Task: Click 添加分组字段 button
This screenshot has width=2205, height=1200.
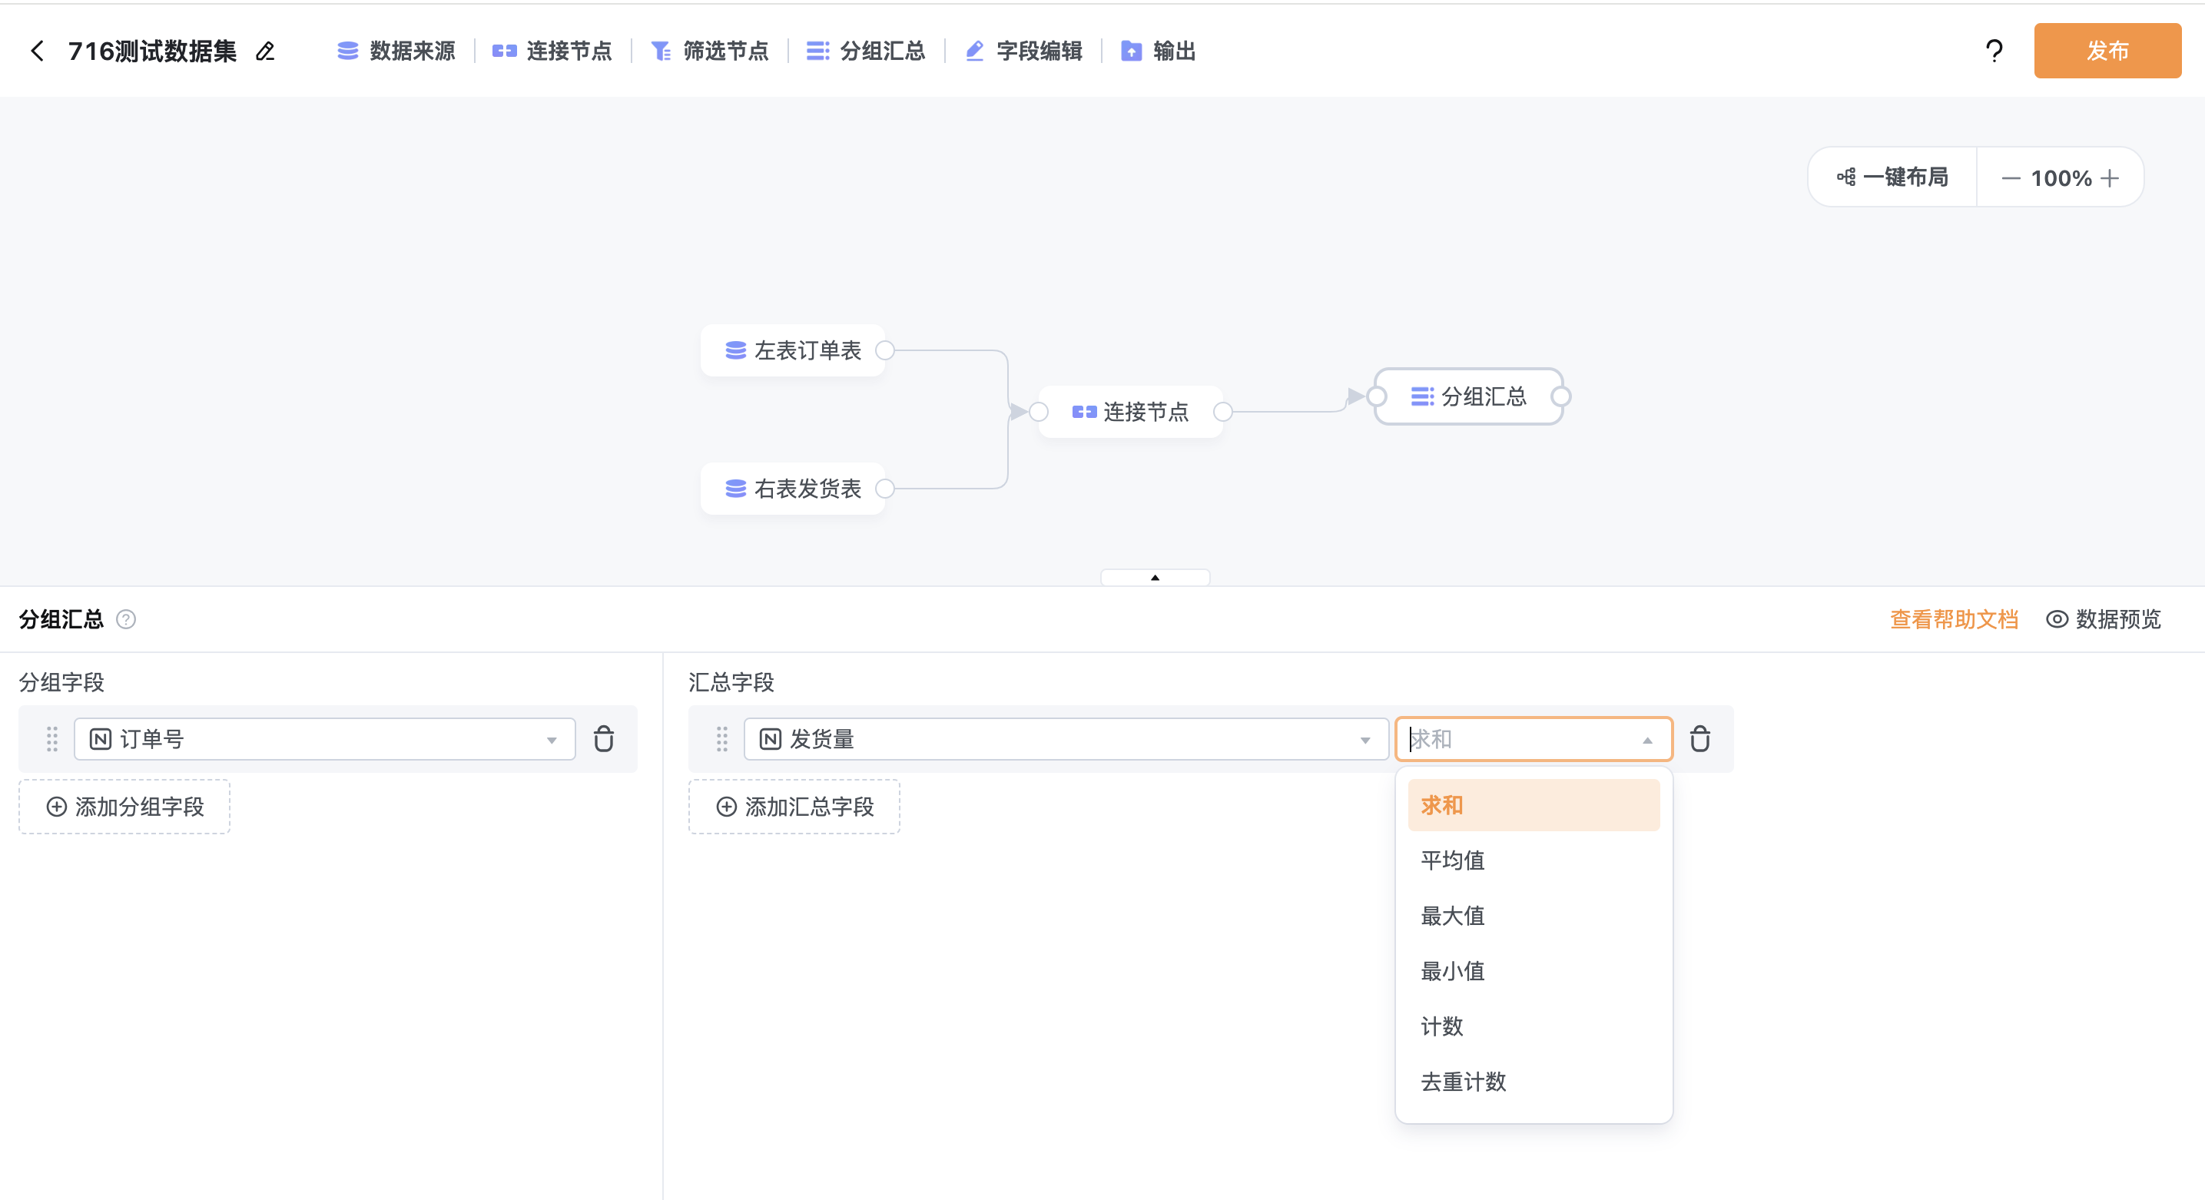Action: (x=125, y=807)
